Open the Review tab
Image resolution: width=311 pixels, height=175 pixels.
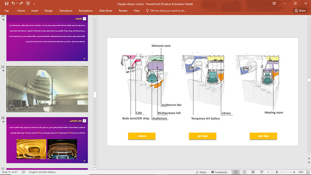123,11
